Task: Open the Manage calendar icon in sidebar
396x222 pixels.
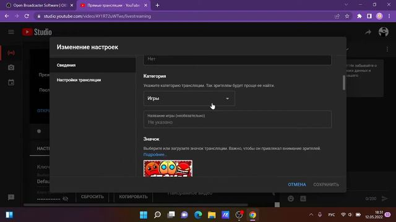Action: point(11,82)
